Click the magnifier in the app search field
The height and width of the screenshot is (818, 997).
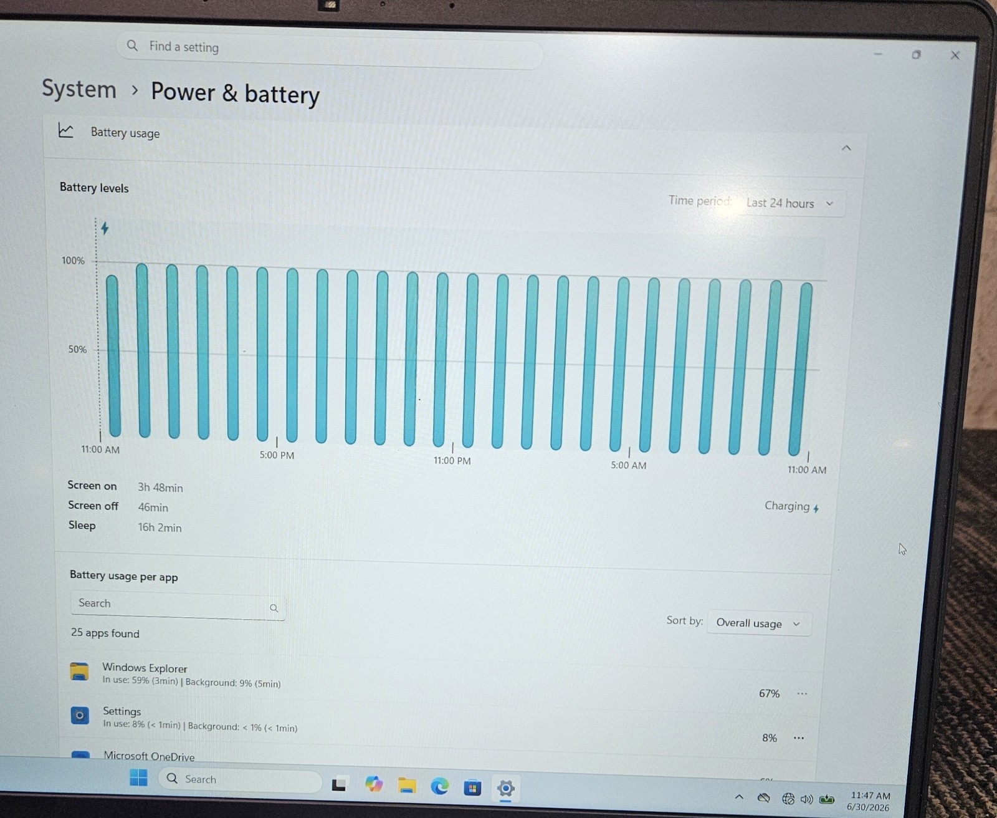(274, 609)
